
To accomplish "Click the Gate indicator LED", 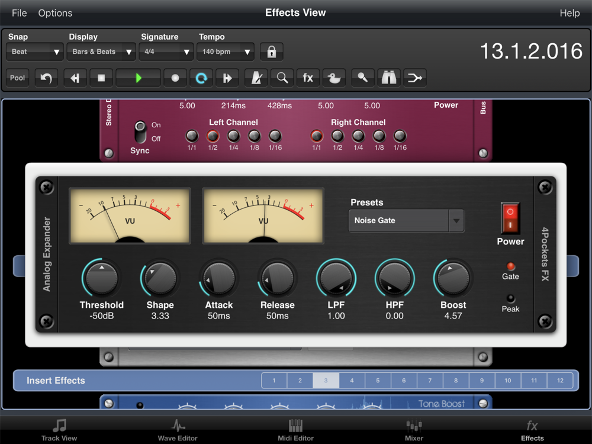I will pyautogui.click(x=510, y=266).
